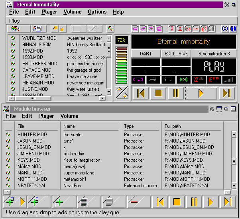The image size is (240, 219).
Task: Open the blue info icon in toolbar
Action: 233,29
